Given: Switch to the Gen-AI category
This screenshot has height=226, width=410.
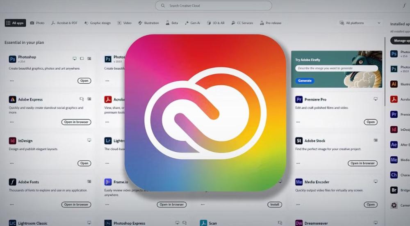Looking at the screenshot, I should click(x=192, y=23).
